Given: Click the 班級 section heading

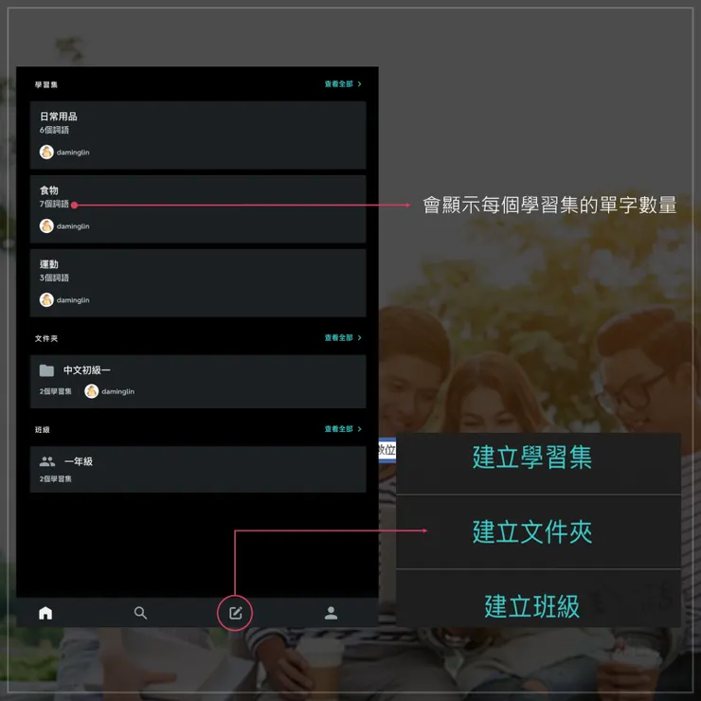Looking at the screenshot, I should [43, 430].
